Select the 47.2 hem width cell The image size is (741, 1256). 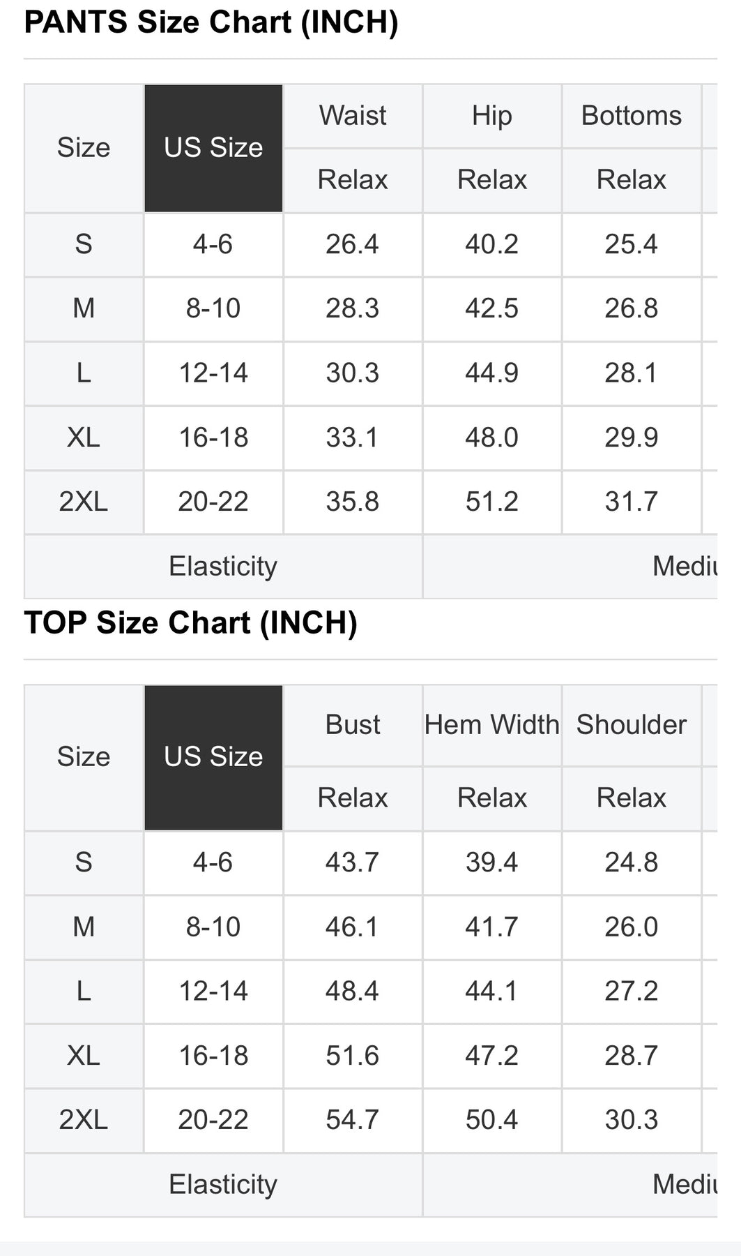(x=491, y=1056)
